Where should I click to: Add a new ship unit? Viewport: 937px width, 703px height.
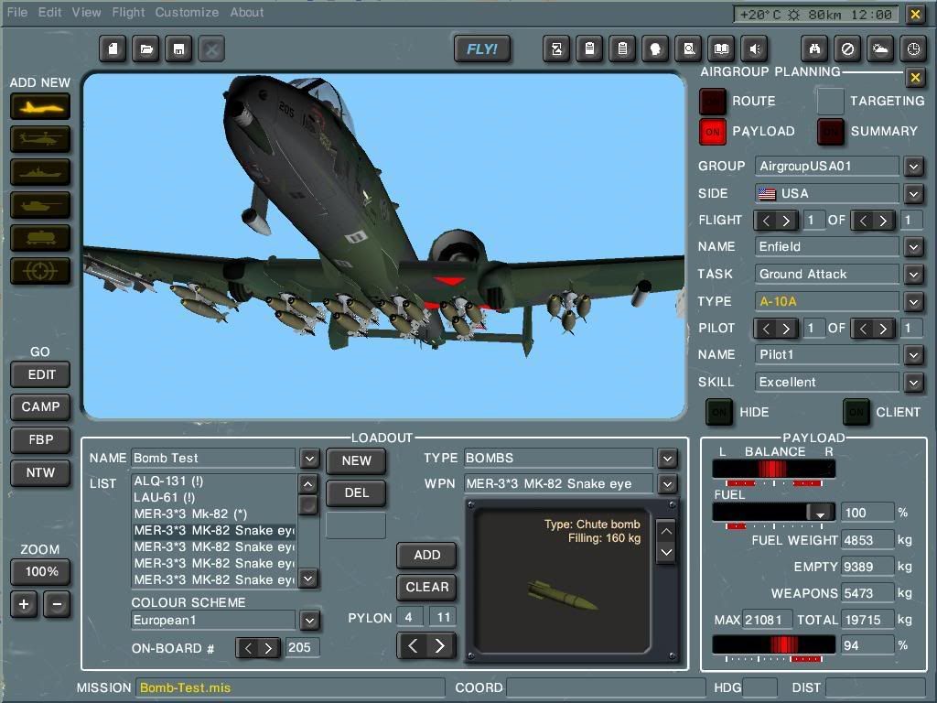tap(40, 172)
